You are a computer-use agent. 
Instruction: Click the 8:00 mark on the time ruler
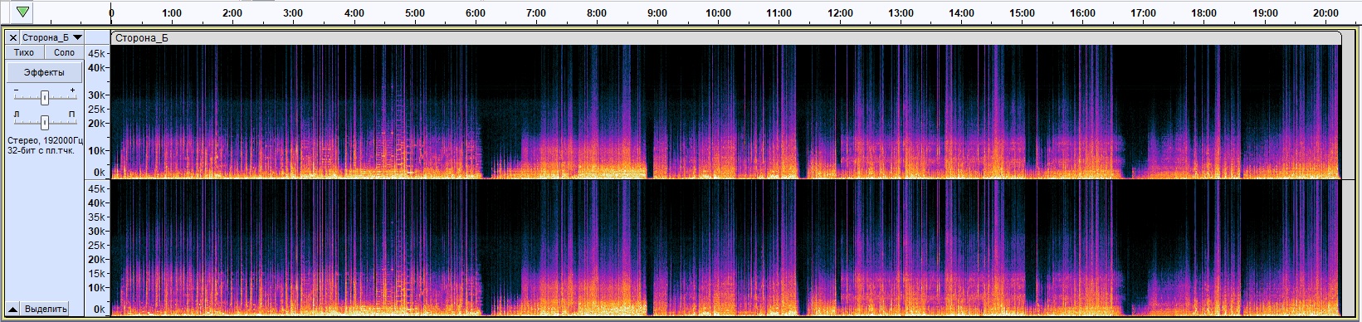point(597,13)
